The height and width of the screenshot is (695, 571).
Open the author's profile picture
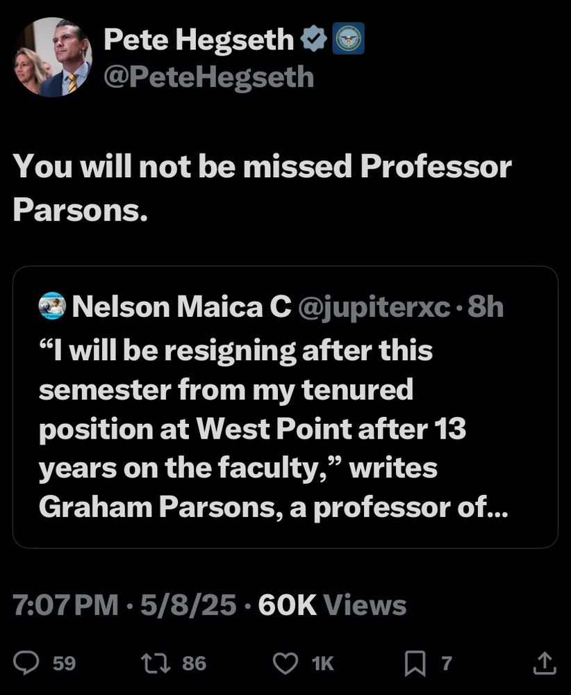[53, 57]
